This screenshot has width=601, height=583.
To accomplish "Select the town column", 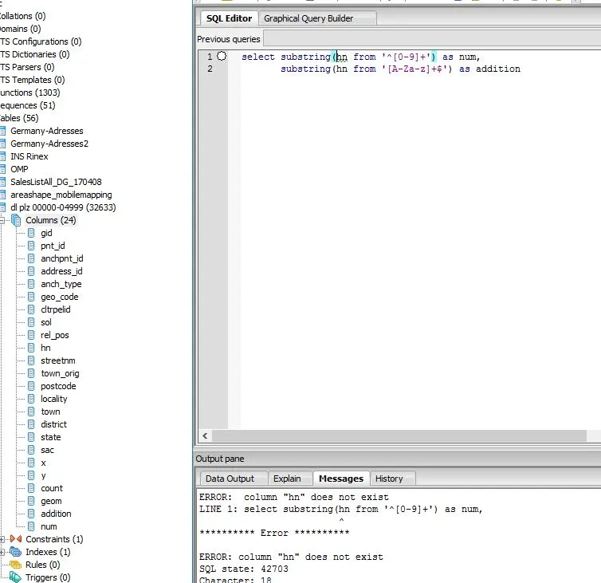I will point(50,412).
